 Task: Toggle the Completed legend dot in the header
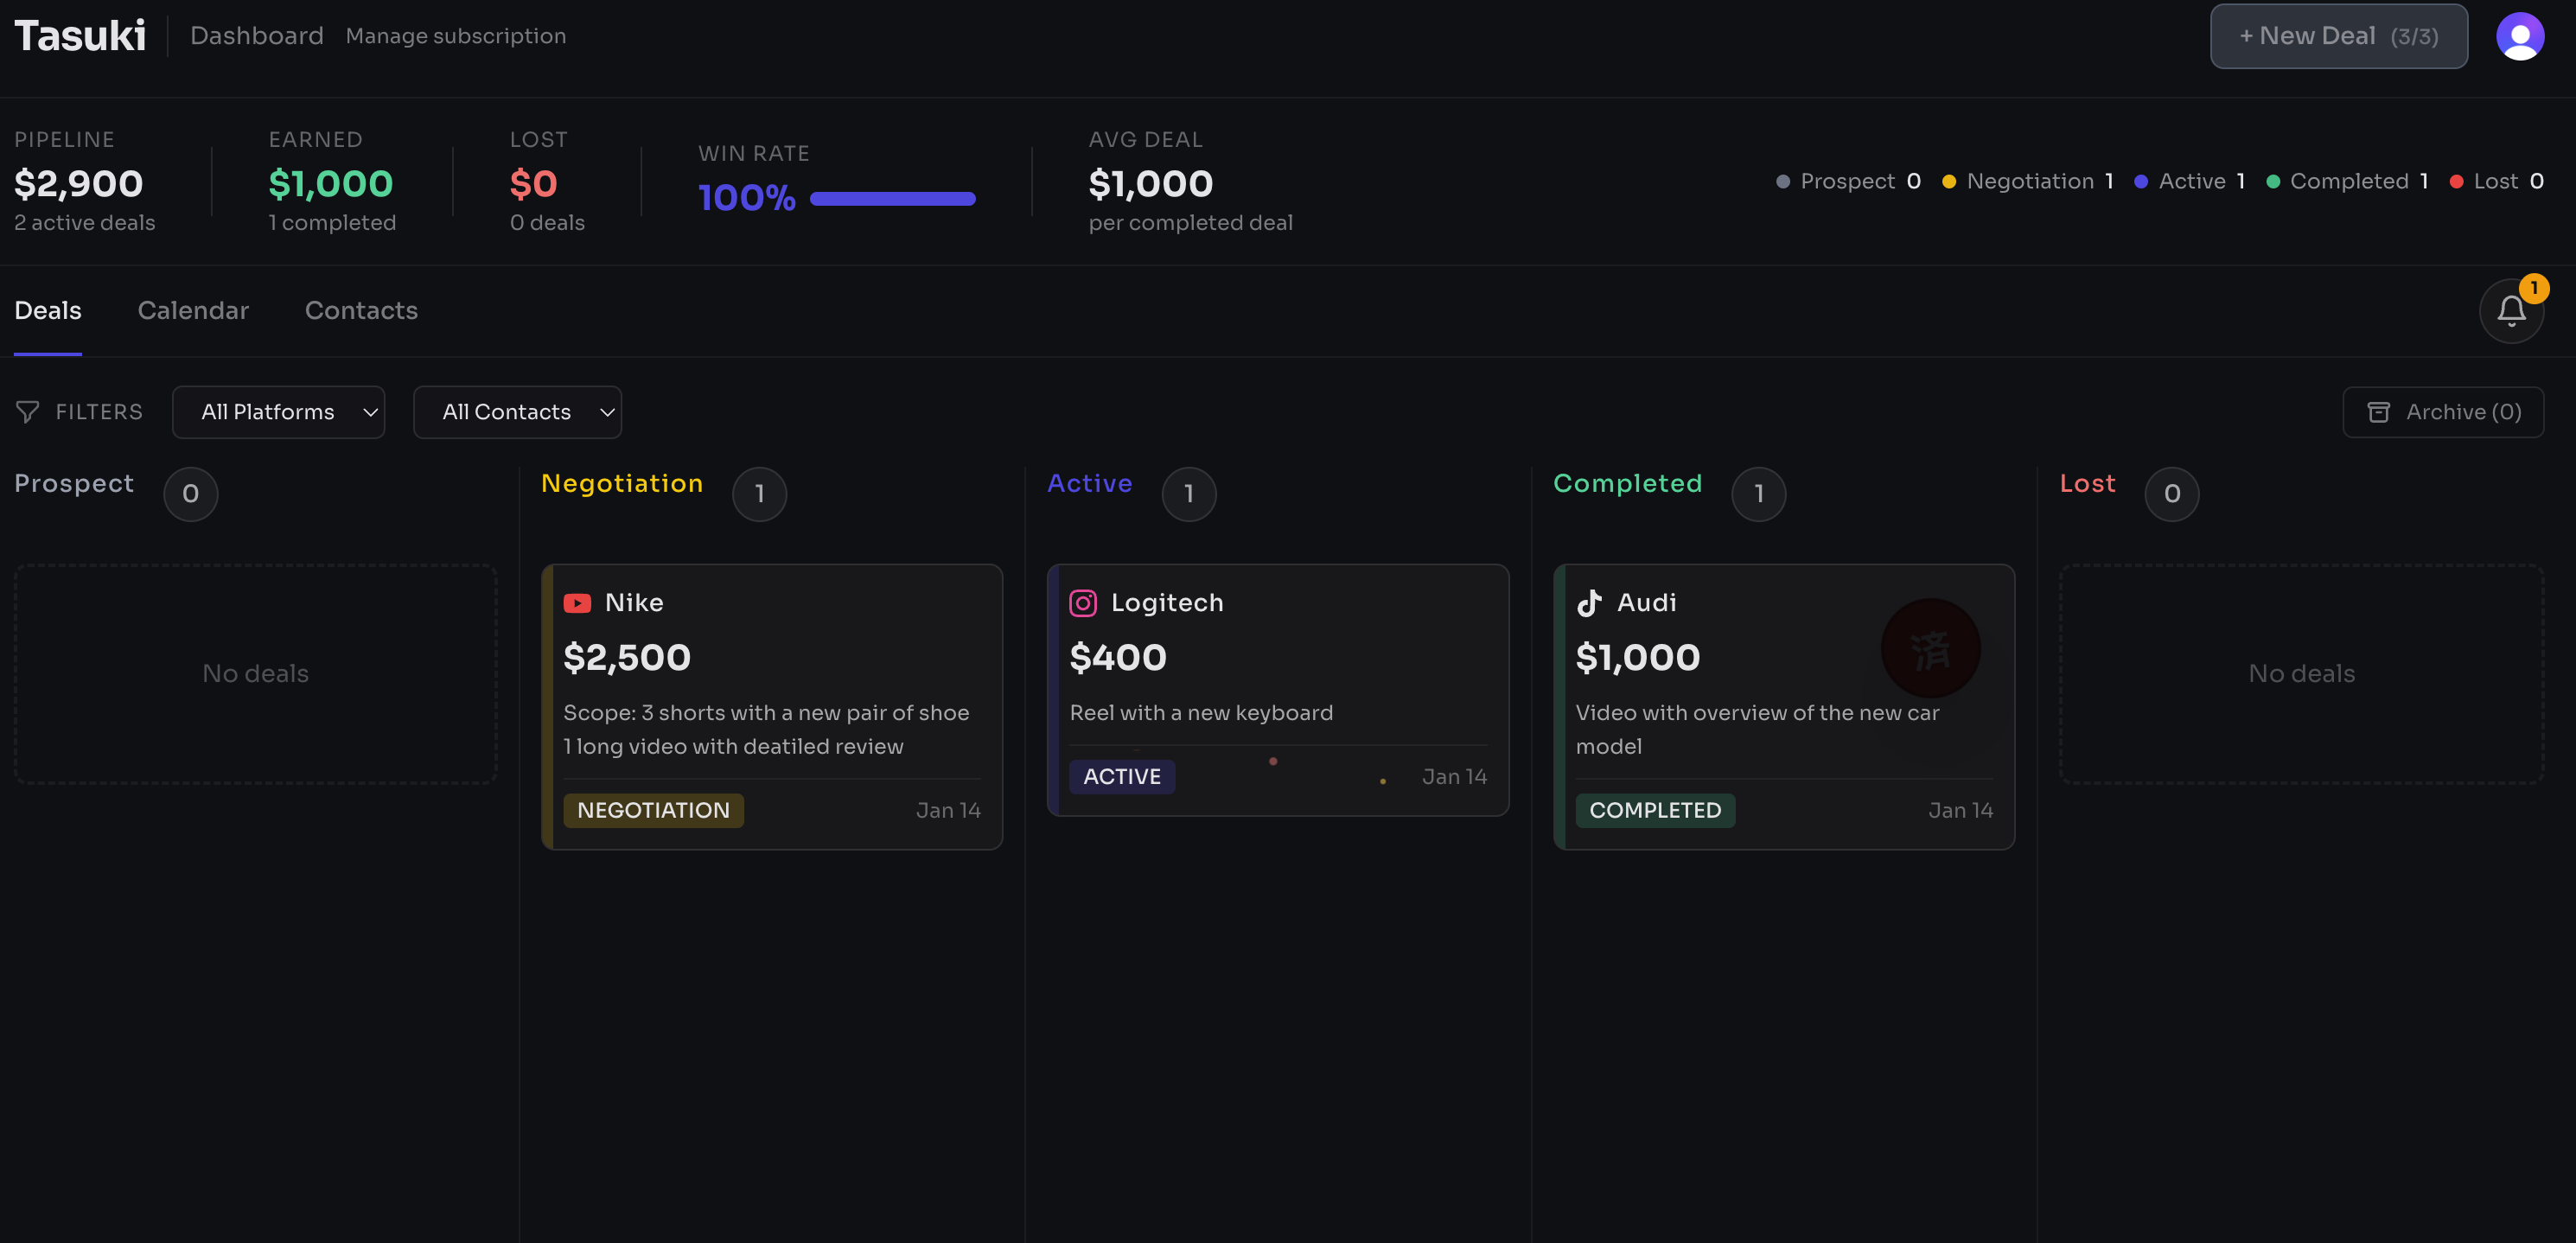(2274, 181)
